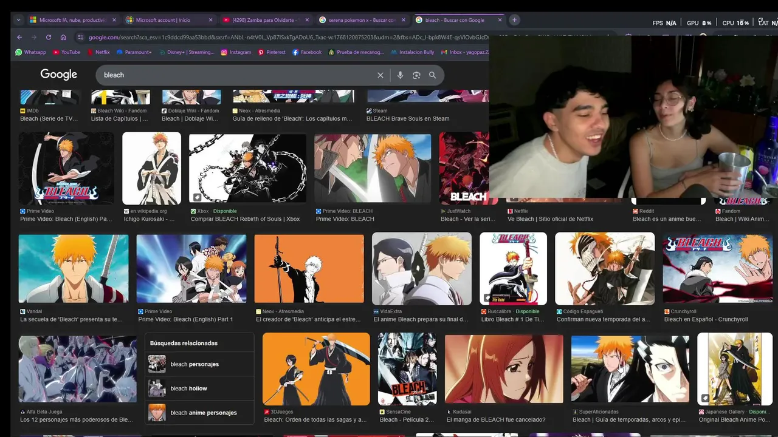Open SensaCine Bleach Película 2 image
The width and height of the screenshot is (778, 437).
point(407,368)
